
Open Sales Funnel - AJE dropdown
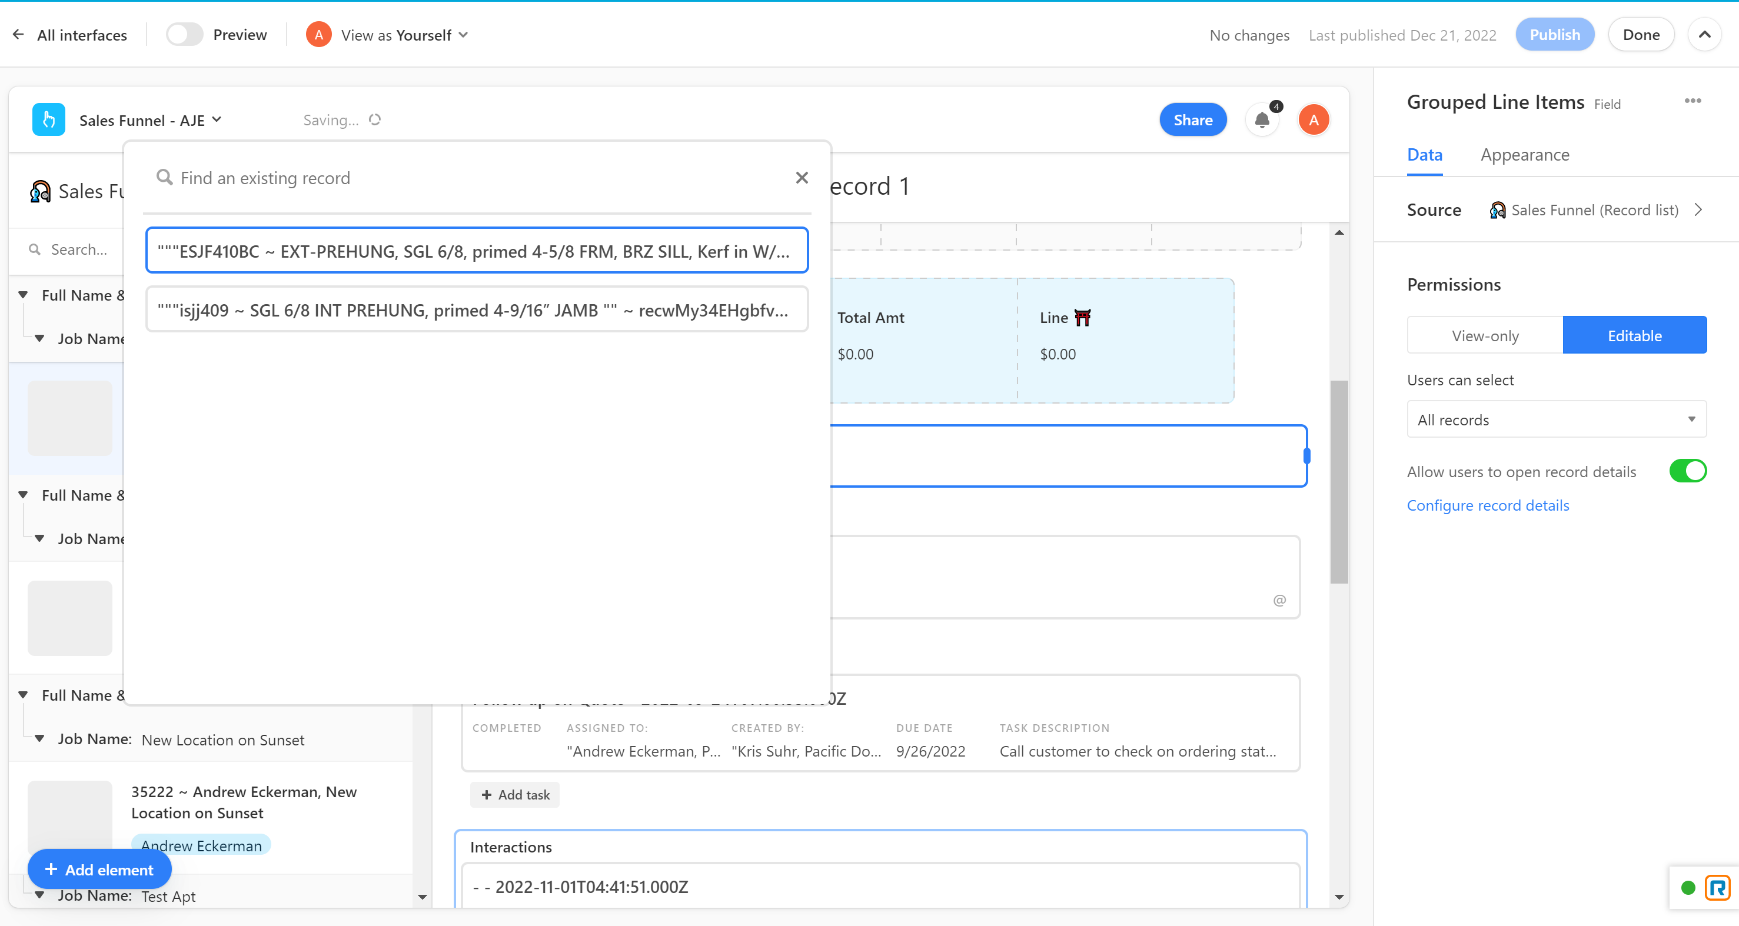point(151,120)
